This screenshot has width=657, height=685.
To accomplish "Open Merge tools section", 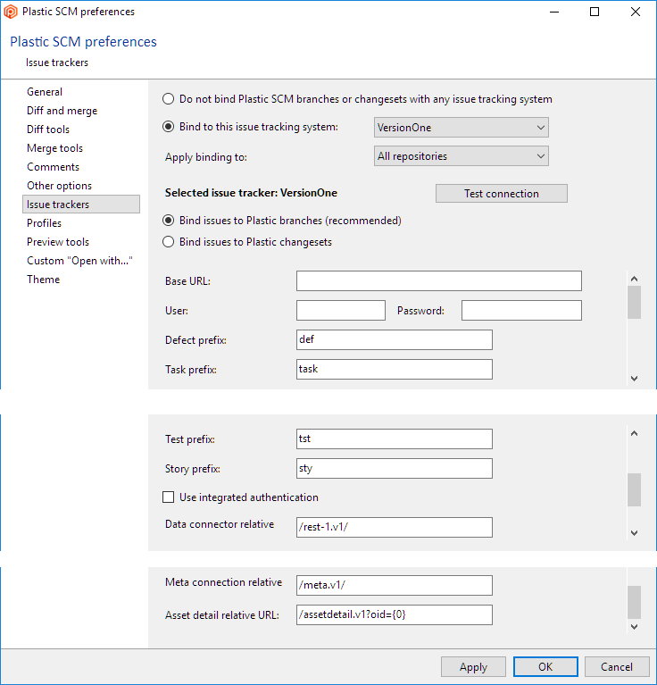I will (54, 148).
